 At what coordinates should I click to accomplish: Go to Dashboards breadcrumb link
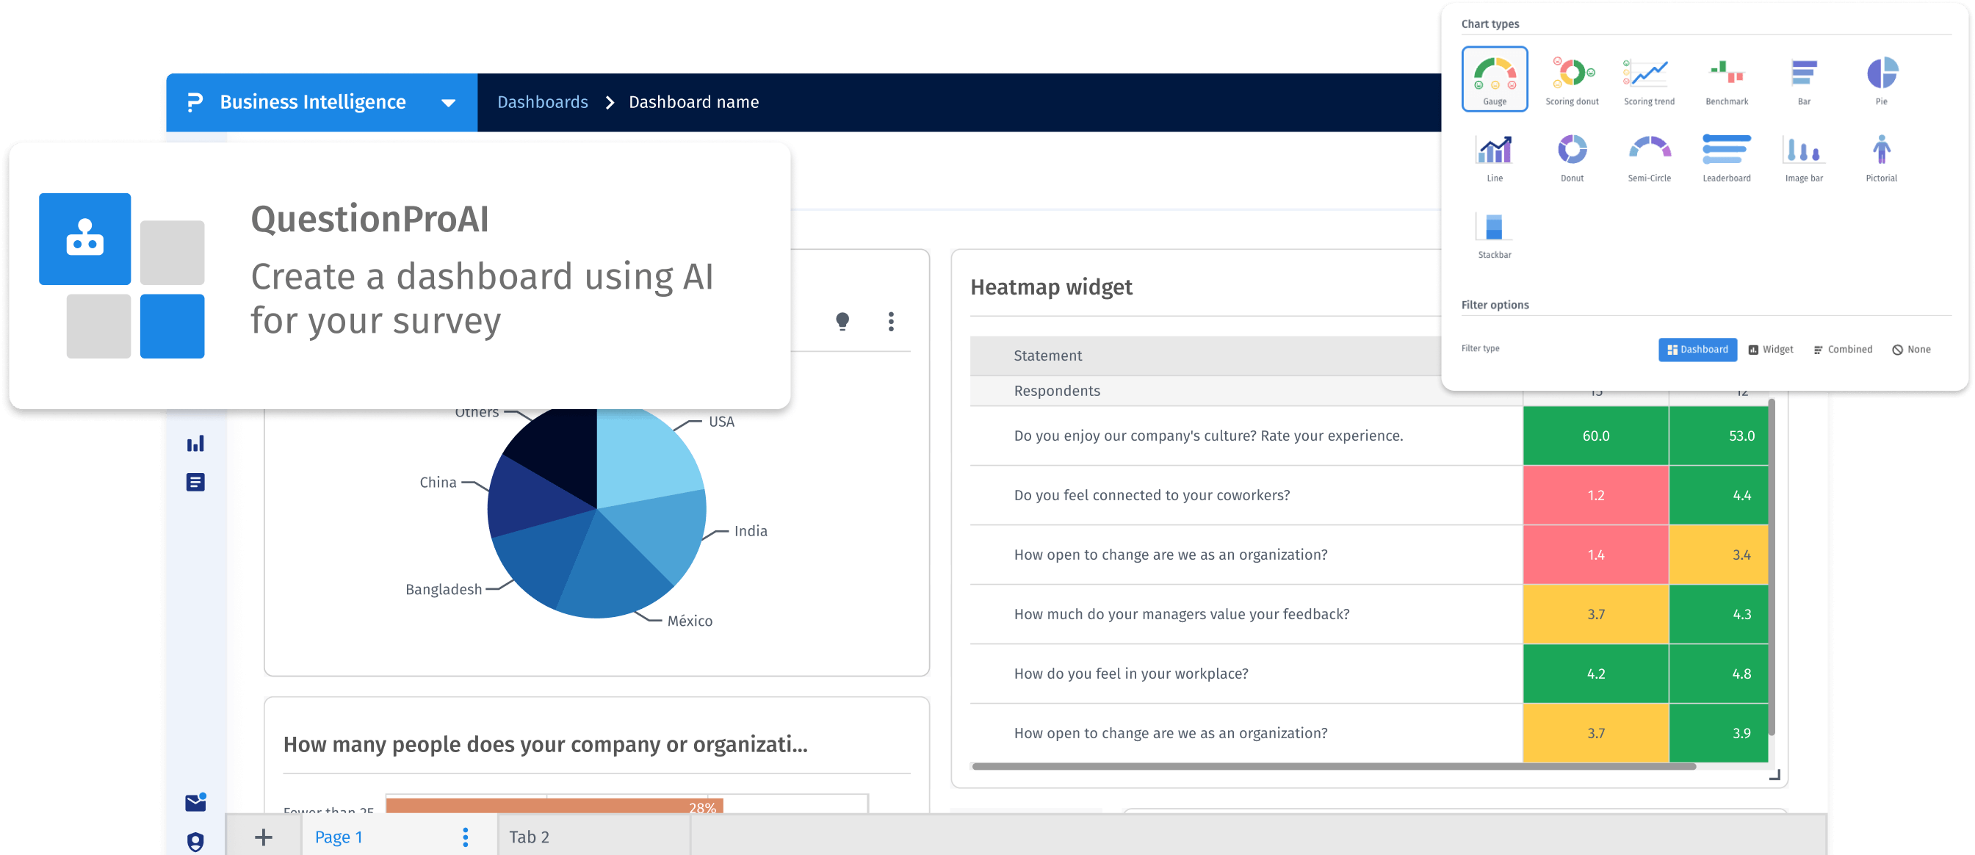point(542,102)
